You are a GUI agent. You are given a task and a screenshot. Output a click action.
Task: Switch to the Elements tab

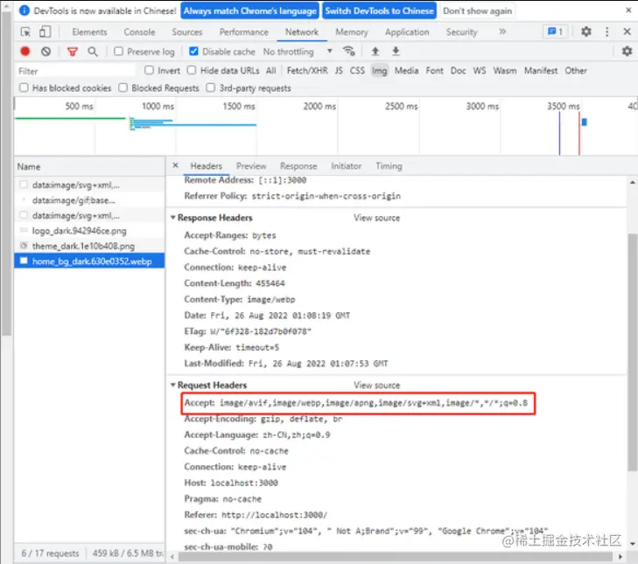89,32
